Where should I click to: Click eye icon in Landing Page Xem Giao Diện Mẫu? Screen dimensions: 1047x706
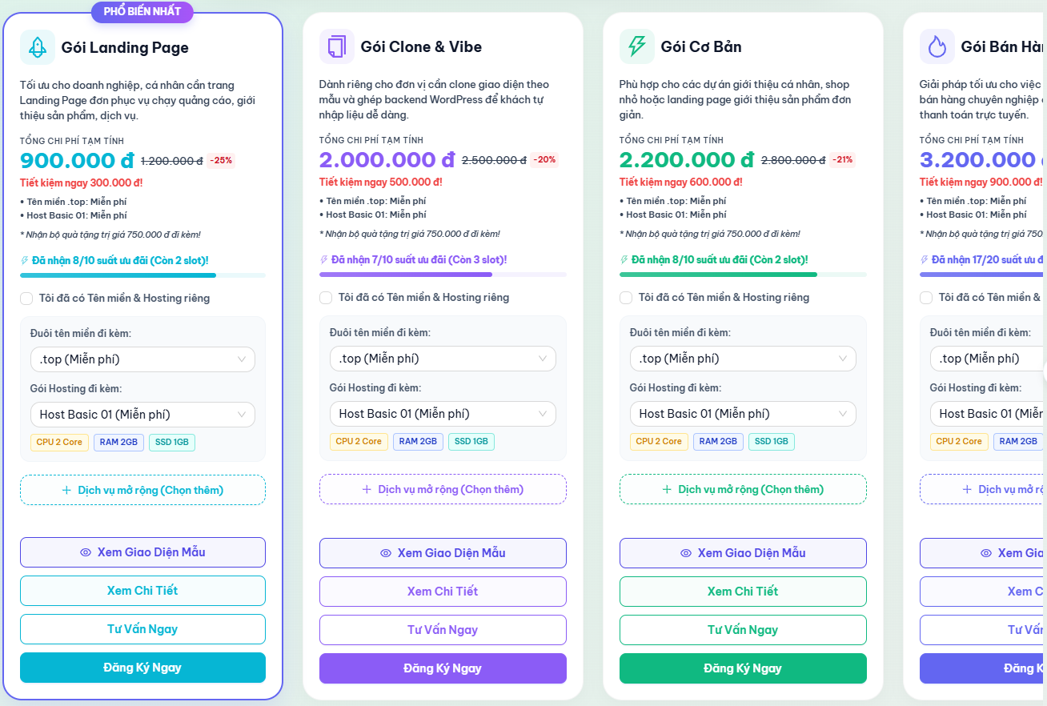(x=86, y=552)
